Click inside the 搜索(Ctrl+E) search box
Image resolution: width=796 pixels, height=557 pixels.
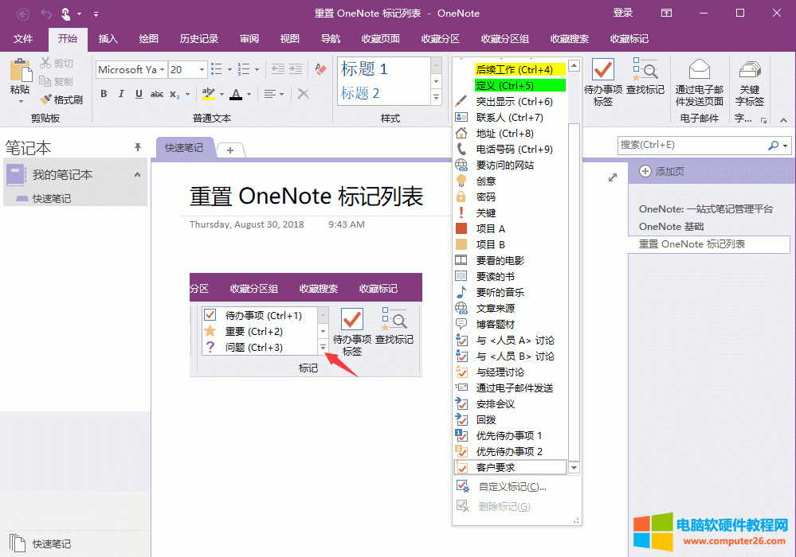click(693, 147)
